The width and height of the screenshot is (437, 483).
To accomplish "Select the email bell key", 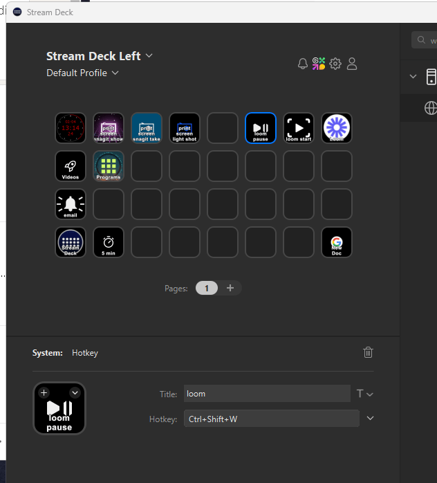I will tap(71, 204).
